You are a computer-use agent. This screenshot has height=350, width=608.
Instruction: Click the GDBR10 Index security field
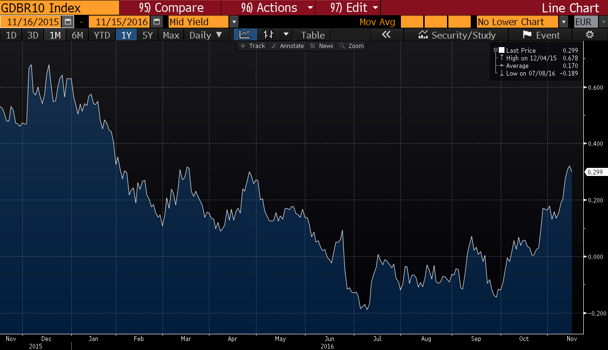click(x=59, y=8)
